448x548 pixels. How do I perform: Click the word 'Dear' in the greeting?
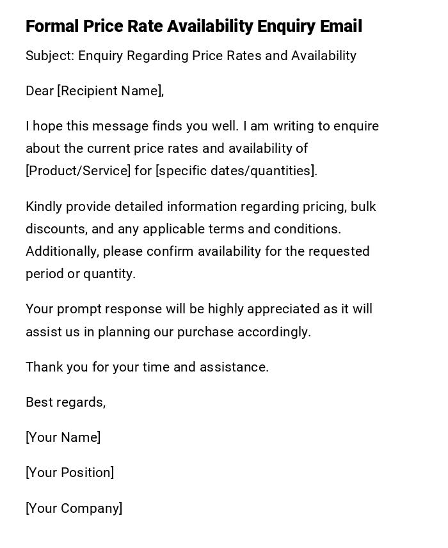pos(40,91)
